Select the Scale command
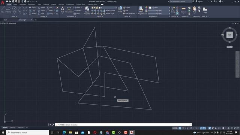The height and width of the screenshot is (135, 240). tap(41, 13)
